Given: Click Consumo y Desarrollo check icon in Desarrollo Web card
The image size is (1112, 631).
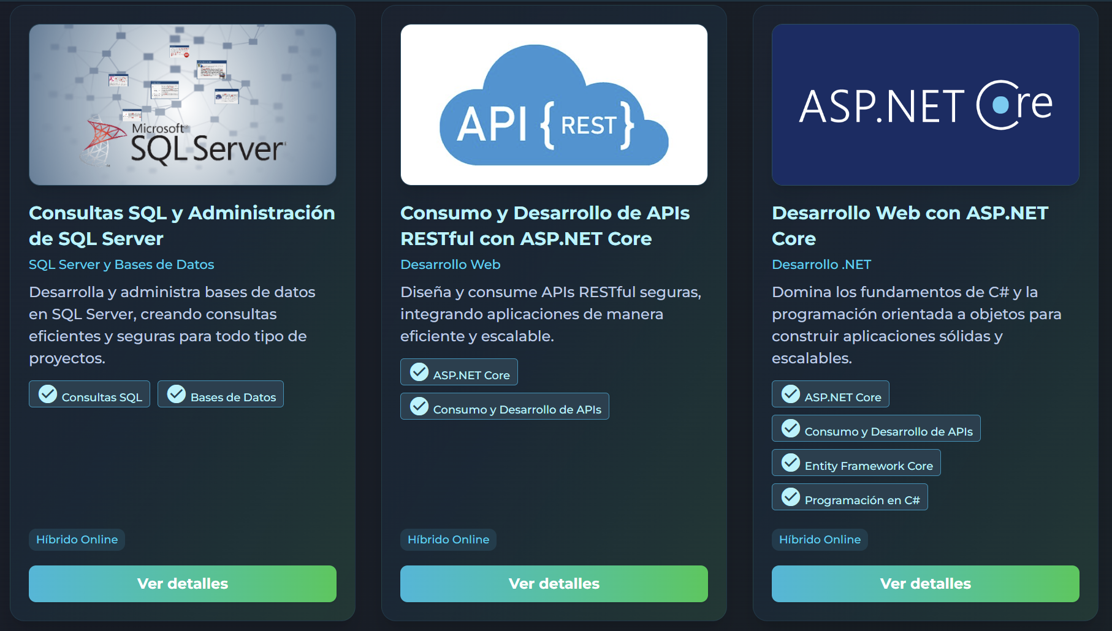Looking at the screenshot, I should pos(791,428).
